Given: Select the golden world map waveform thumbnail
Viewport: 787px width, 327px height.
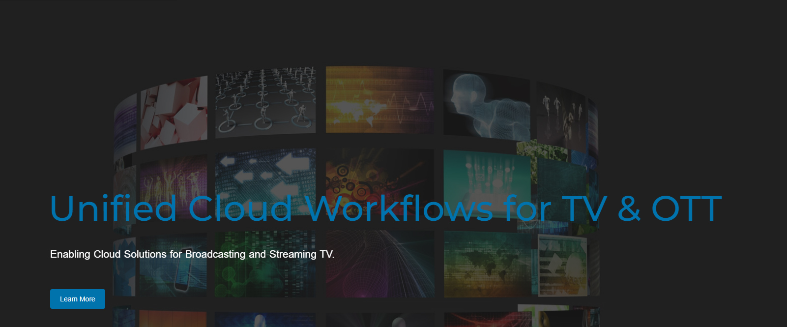Looking at the screenshot, I should [x=379, y=100].
